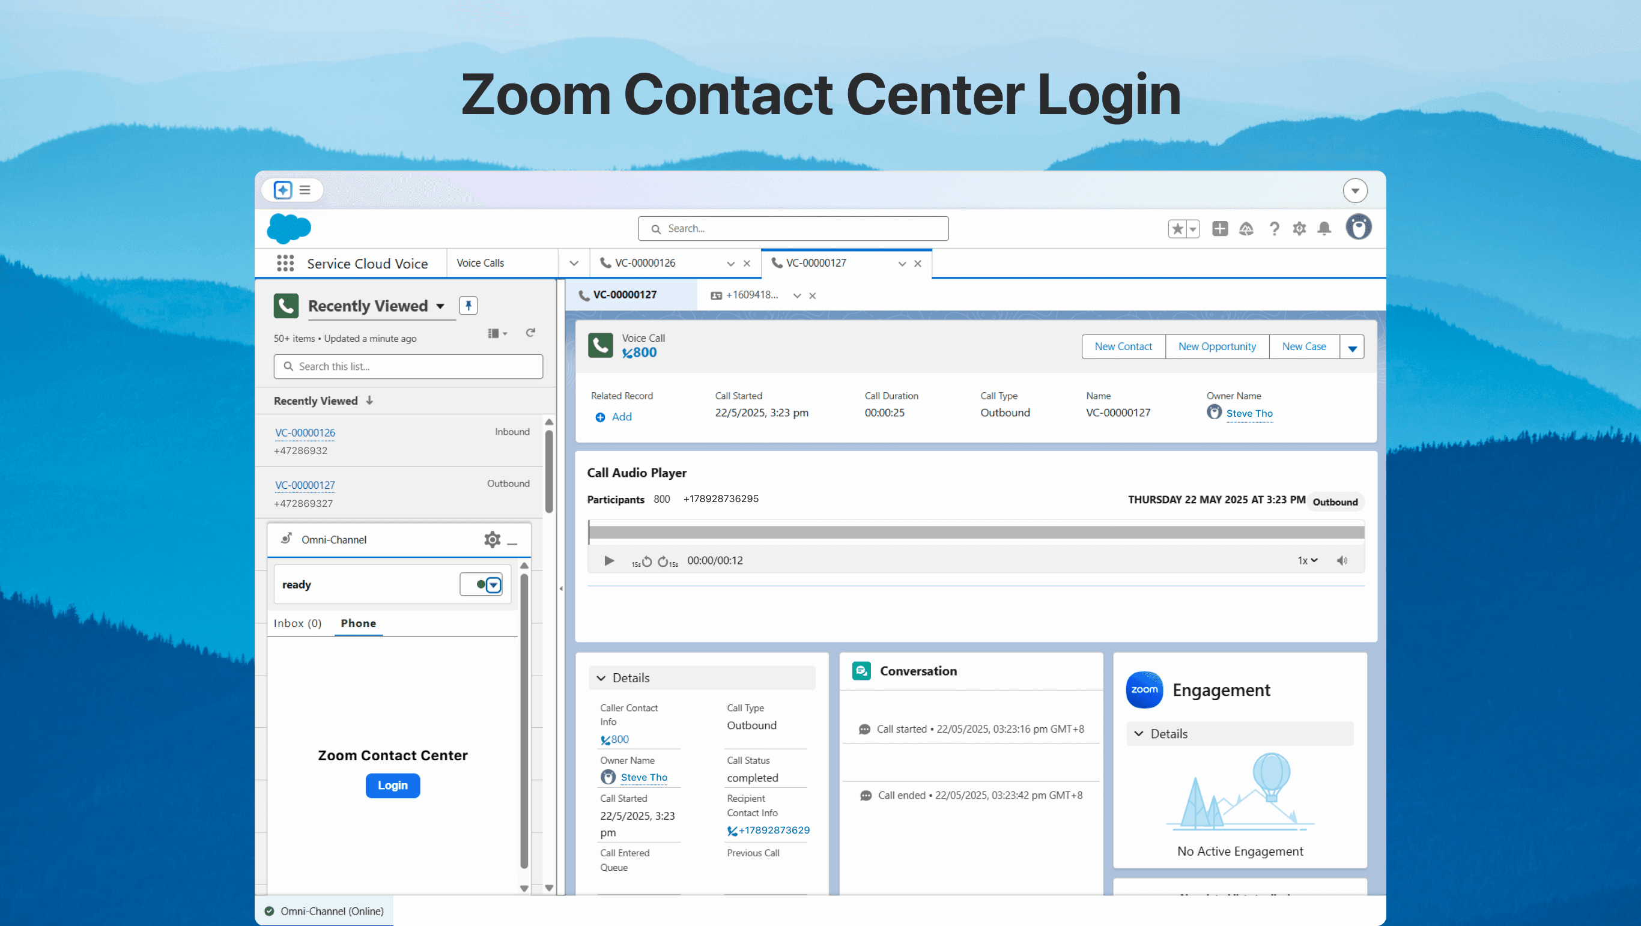Click the New Contact button
Screen dimensions: 1641x926
click(x=1123, y=346)
